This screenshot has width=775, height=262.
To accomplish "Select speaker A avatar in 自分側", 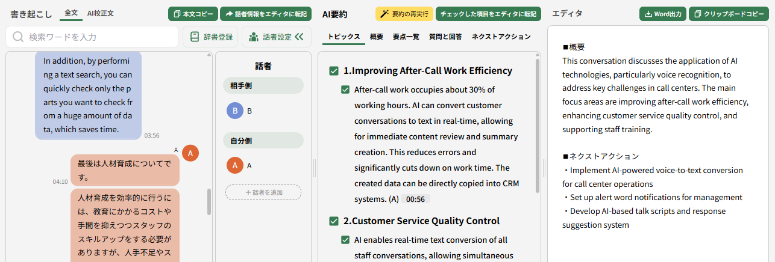I will (x=234, y=165).
